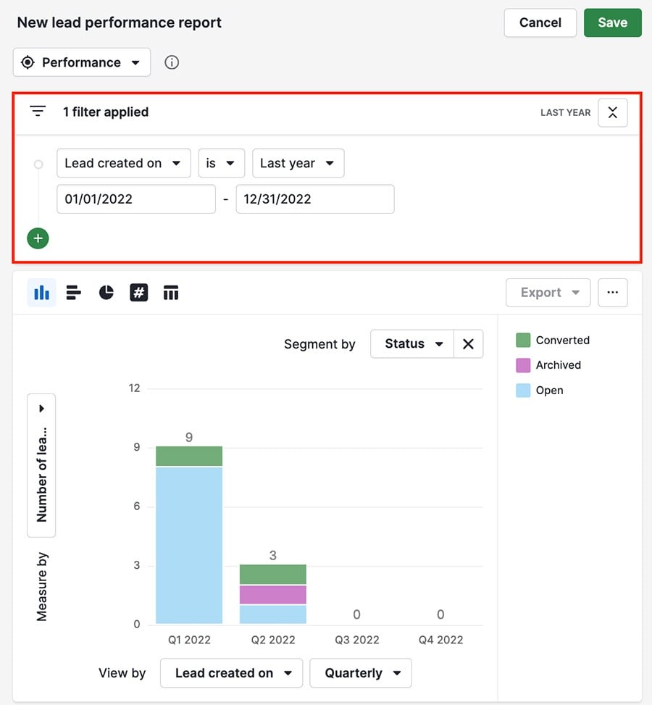The image size is (652, 705).
Task: Click the filter funnel icon
Action: (38, 112)
